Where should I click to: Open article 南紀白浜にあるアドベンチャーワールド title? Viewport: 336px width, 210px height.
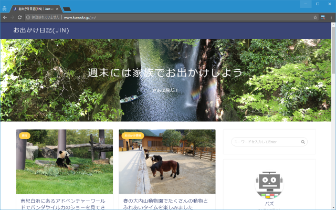point(63,204)
